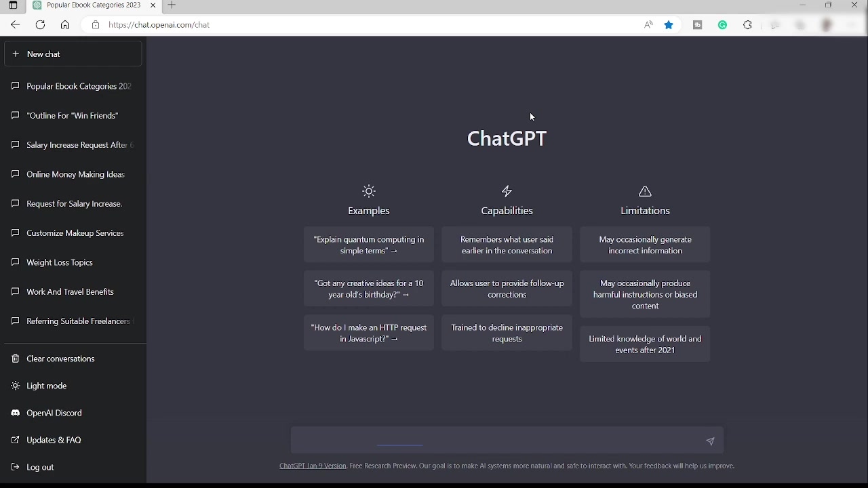Open Popular Ebook Categories conversation
The width and height of the screenshot is (868, 488).
click(x=73, y=86)
